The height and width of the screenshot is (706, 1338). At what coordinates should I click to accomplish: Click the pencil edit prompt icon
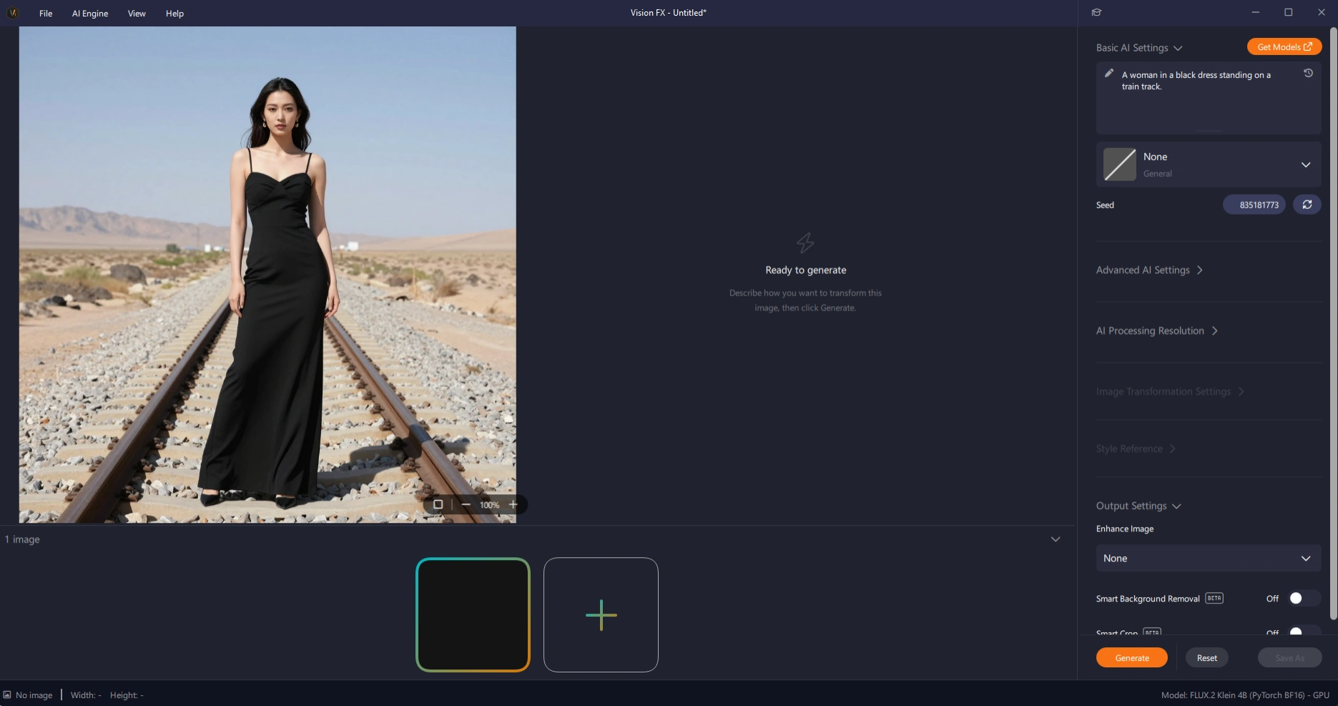click(x=1109, y=73)
